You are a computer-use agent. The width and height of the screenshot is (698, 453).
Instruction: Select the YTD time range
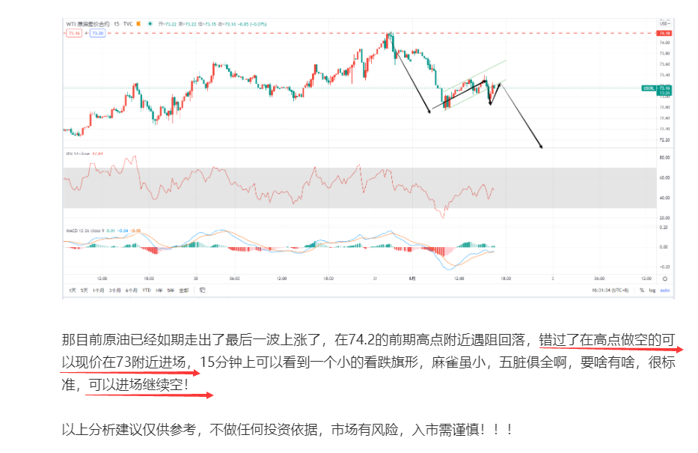point(147,290)
